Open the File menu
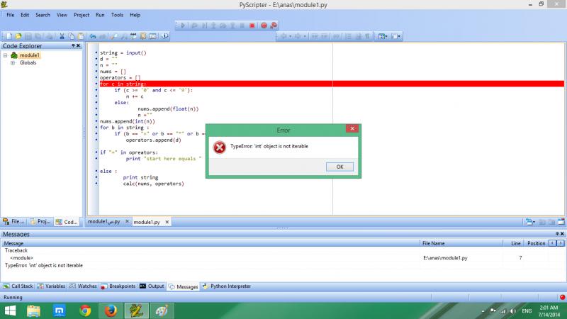 (x=11, y=15)
